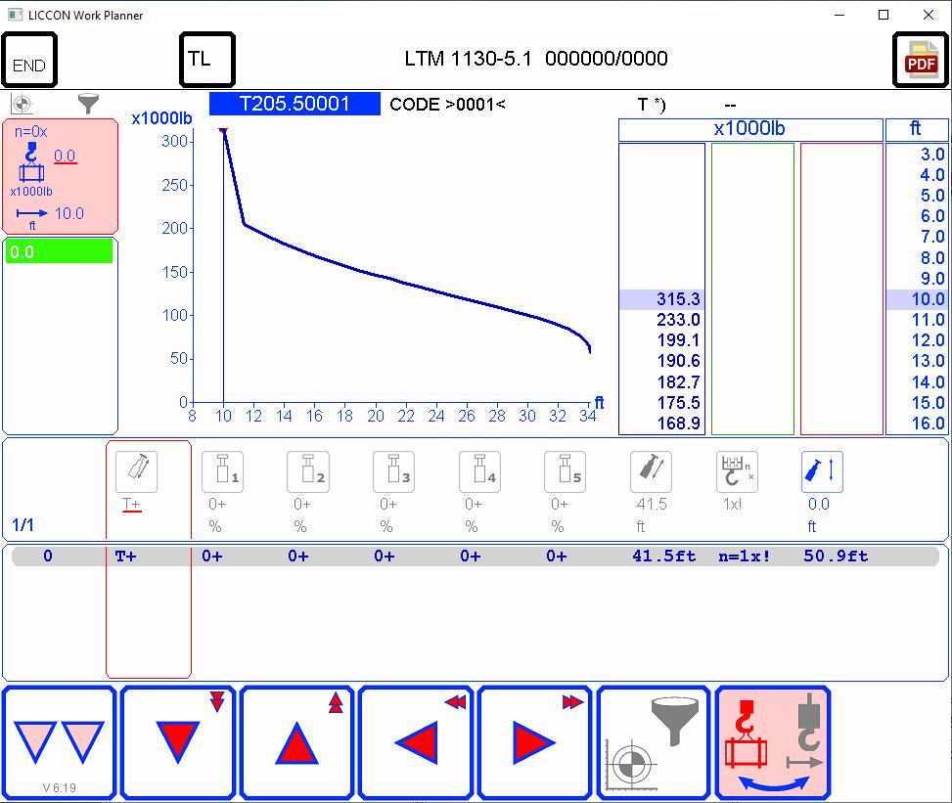Select the 199.1 load capacity value
The height and width of the screenshot is (803, 952).
coord(678,340)
